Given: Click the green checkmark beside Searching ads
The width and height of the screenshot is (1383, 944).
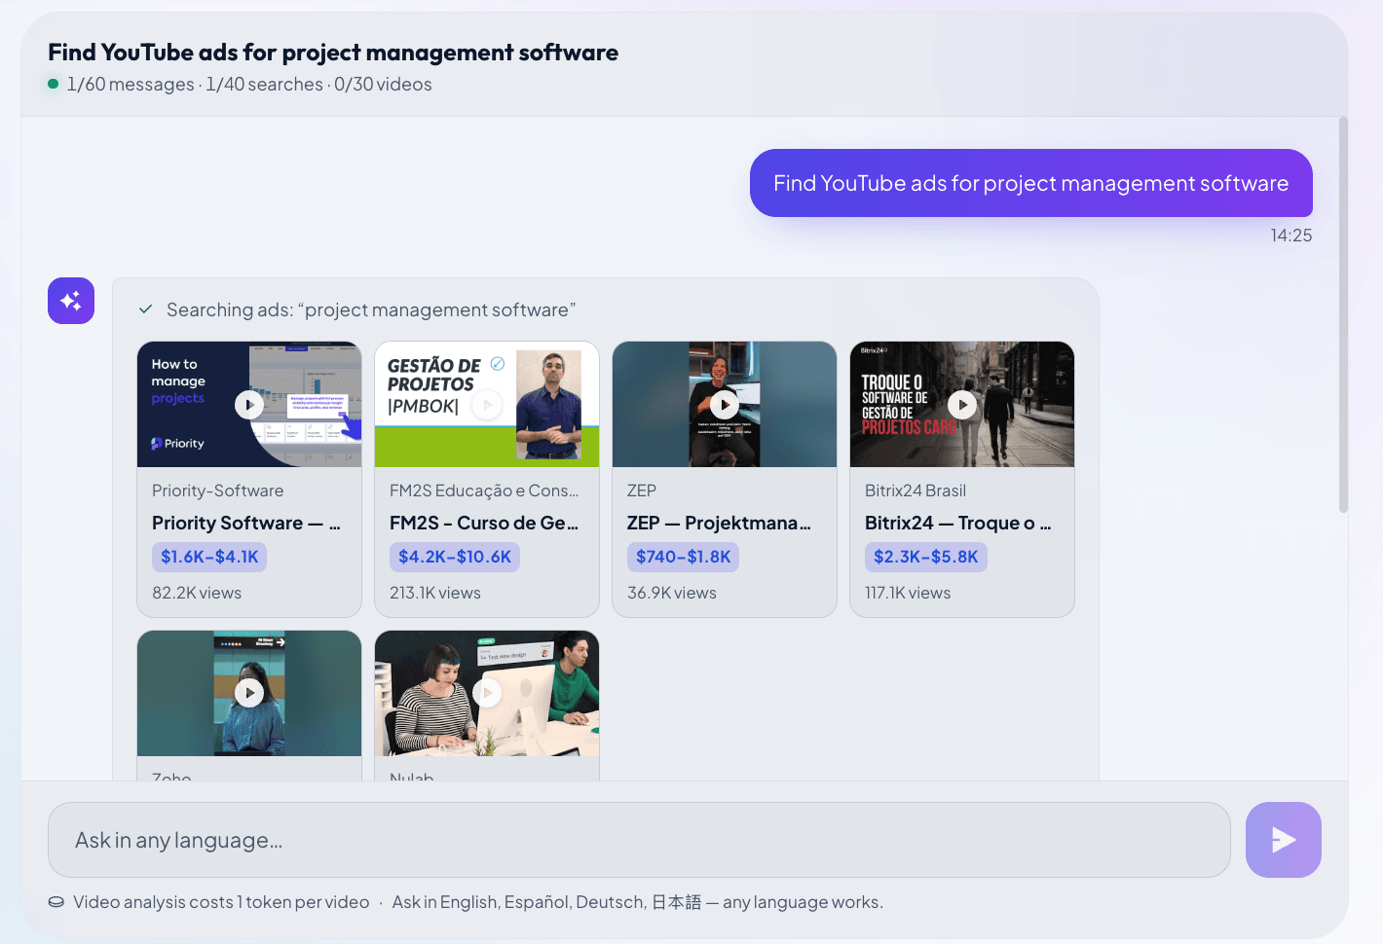Looking at the screenshot, I should 146,309.
